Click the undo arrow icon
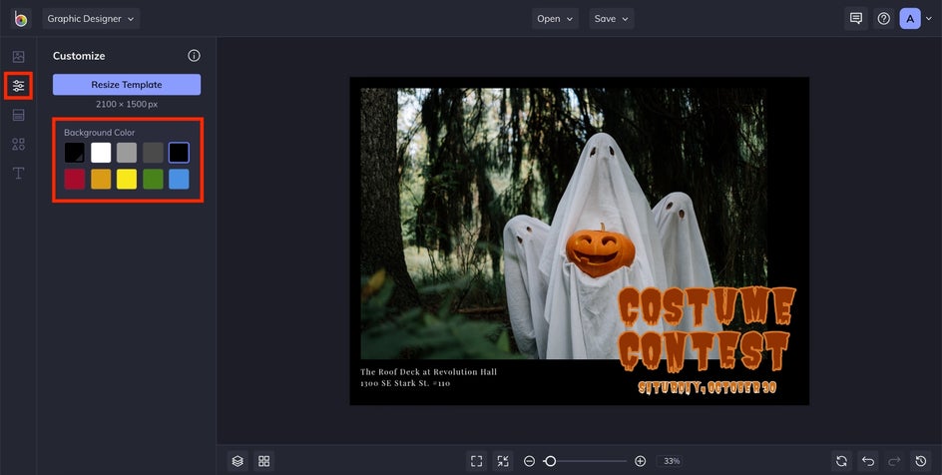The height and width of the screenshot is (475, 942). coord(868,461)
